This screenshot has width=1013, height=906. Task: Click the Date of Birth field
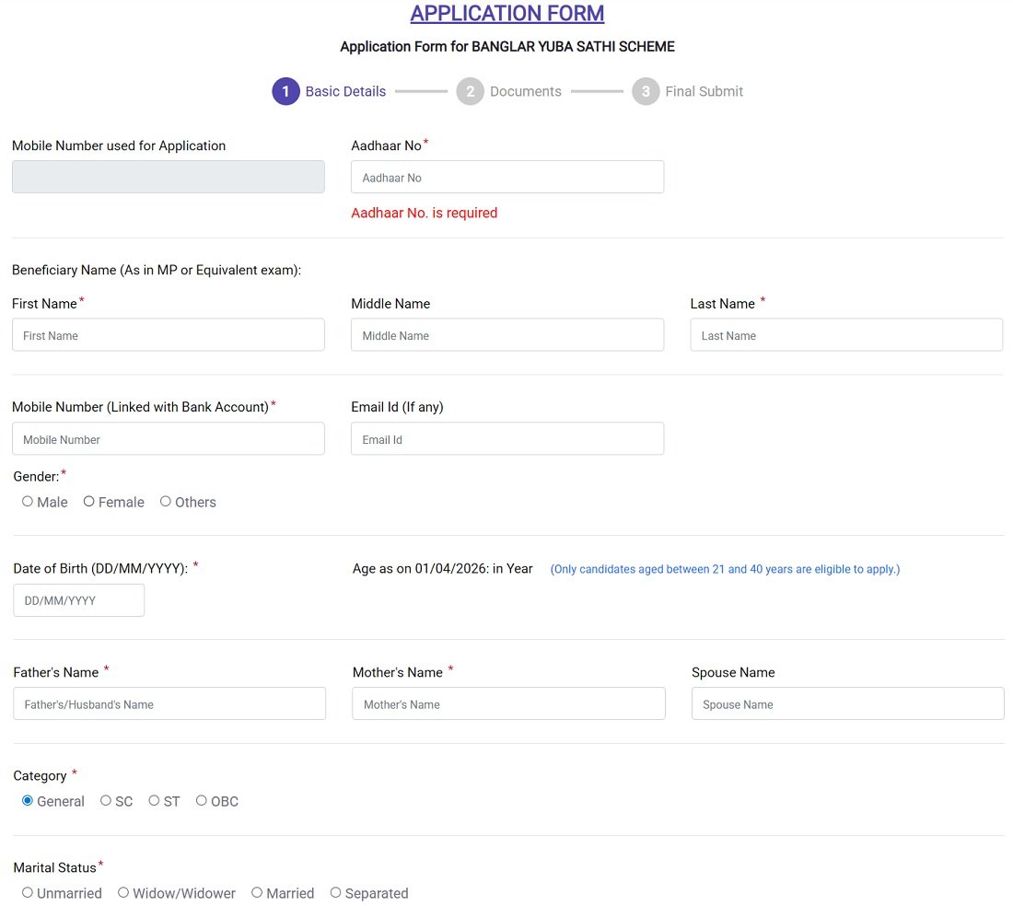pos(78,599)
